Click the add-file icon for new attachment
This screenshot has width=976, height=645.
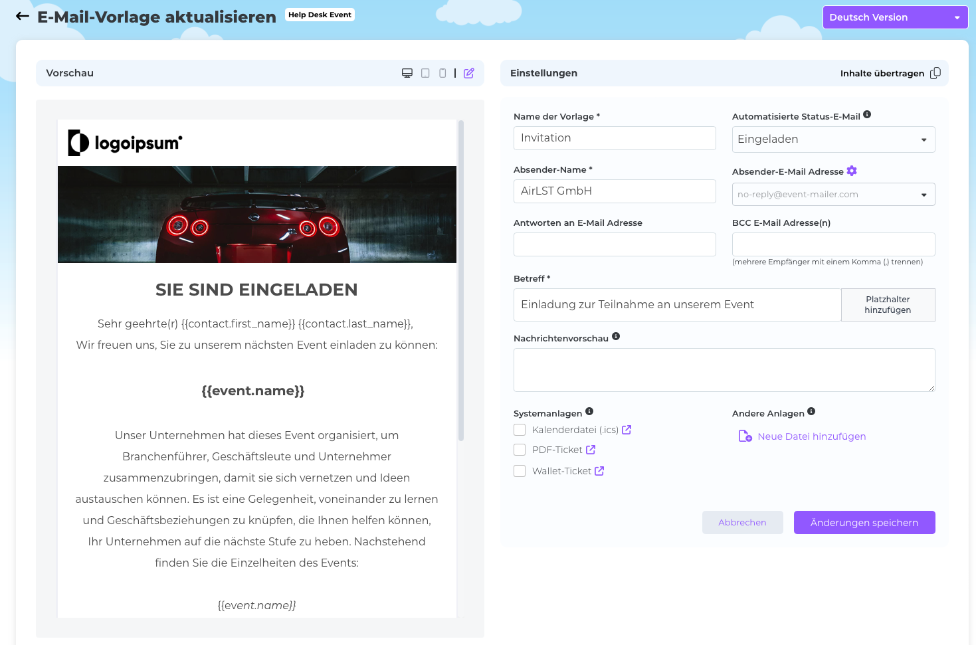[x=745, y=436]
